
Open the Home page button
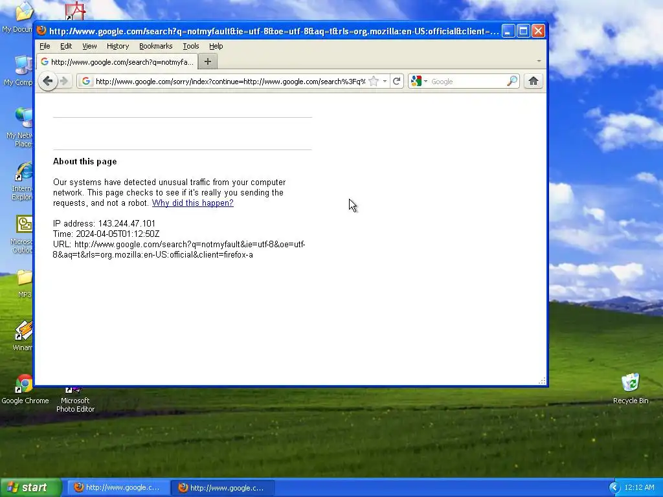(534, 81)
